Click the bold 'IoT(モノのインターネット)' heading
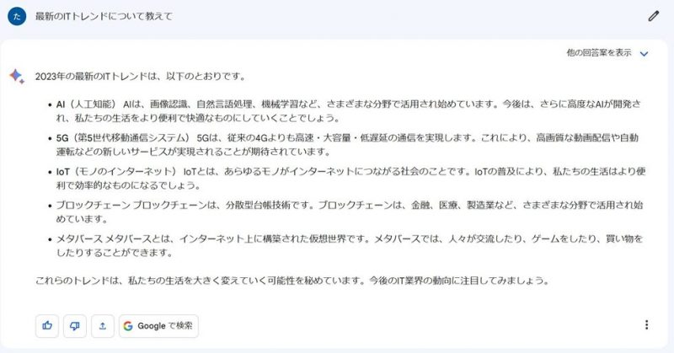 (x=116, y=172)
